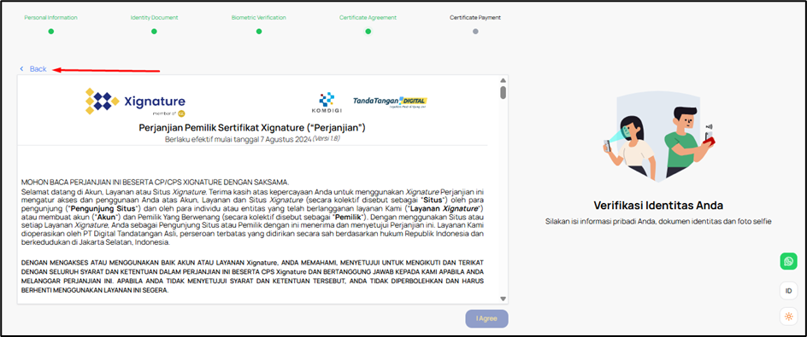This screenshot has width=807, height=337.
Task: Select the Identity Document step
Action: (x=154, y=17)
